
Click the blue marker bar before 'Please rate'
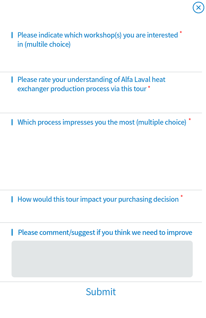pyautogui.click(x=12, y=79)
